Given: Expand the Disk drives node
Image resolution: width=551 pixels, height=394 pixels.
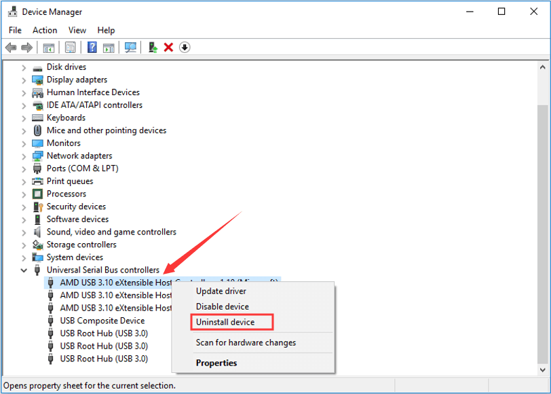Looking at the screenshot, I should click(x=24, y=67).
